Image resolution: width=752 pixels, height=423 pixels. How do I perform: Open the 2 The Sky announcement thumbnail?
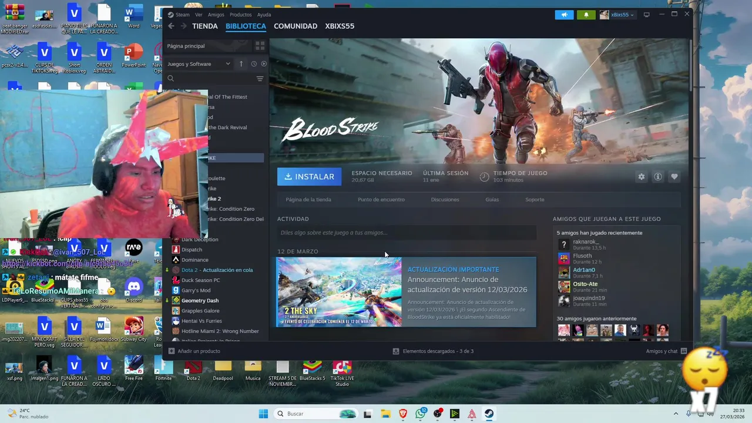(x=339, y=292)
